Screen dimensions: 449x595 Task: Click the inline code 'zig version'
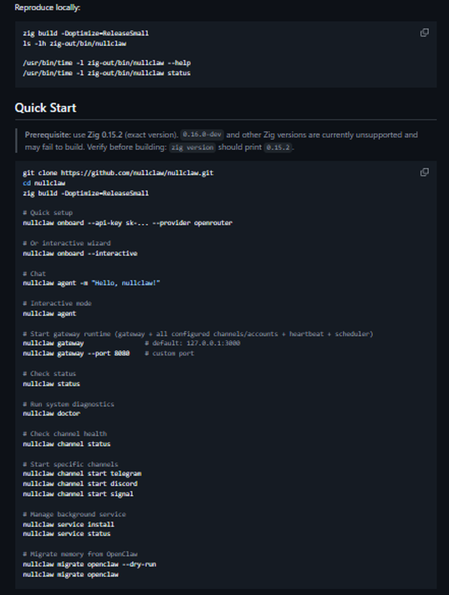[192, 147]
